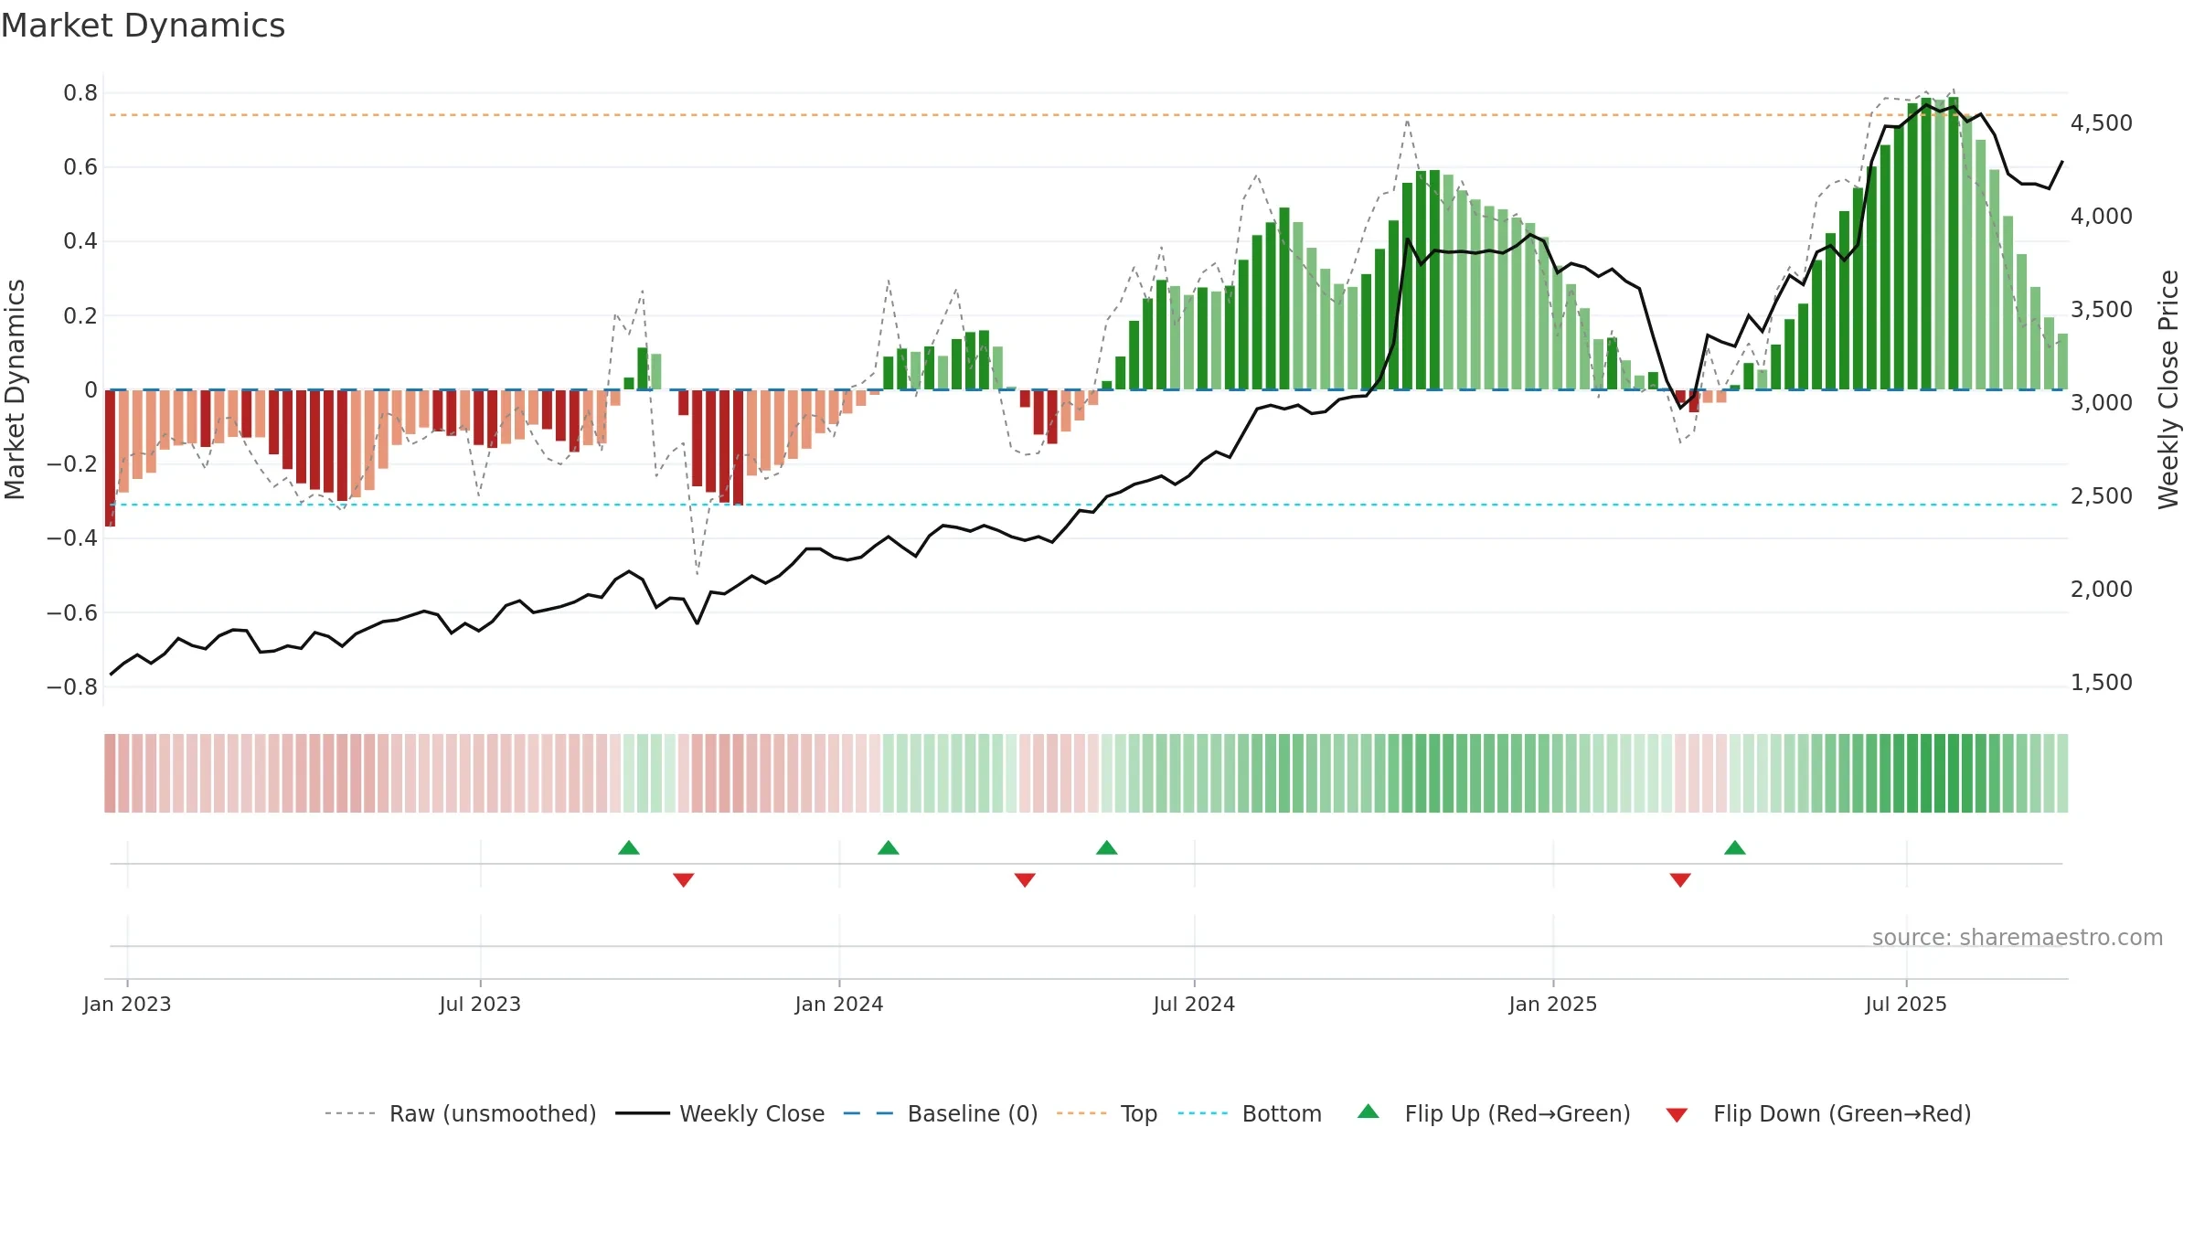Click the Market Dynamics chart title
Image resolution: width=2194 pixels, height=1234 pixels.
pyautogui.click(x=143, y=26)
